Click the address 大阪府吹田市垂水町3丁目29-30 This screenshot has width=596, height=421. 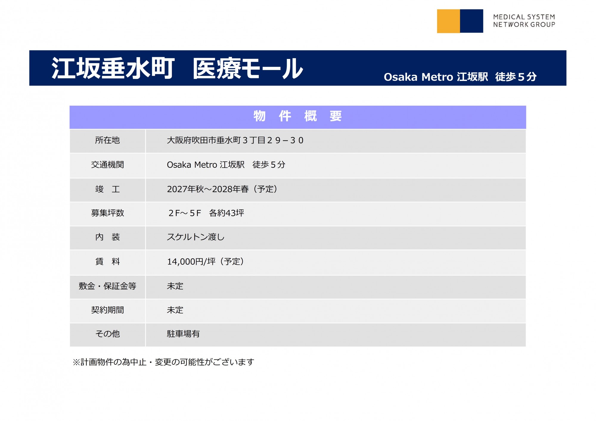[235, 140]
